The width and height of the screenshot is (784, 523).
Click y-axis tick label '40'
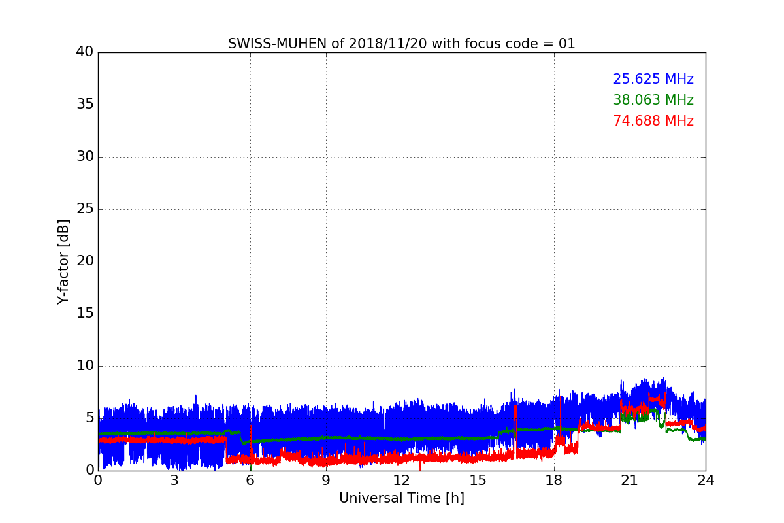pos(85,52)
